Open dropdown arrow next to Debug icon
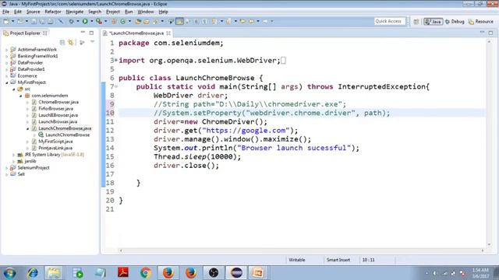The height and width of the screenshot is (280, 499). (78, 21)
